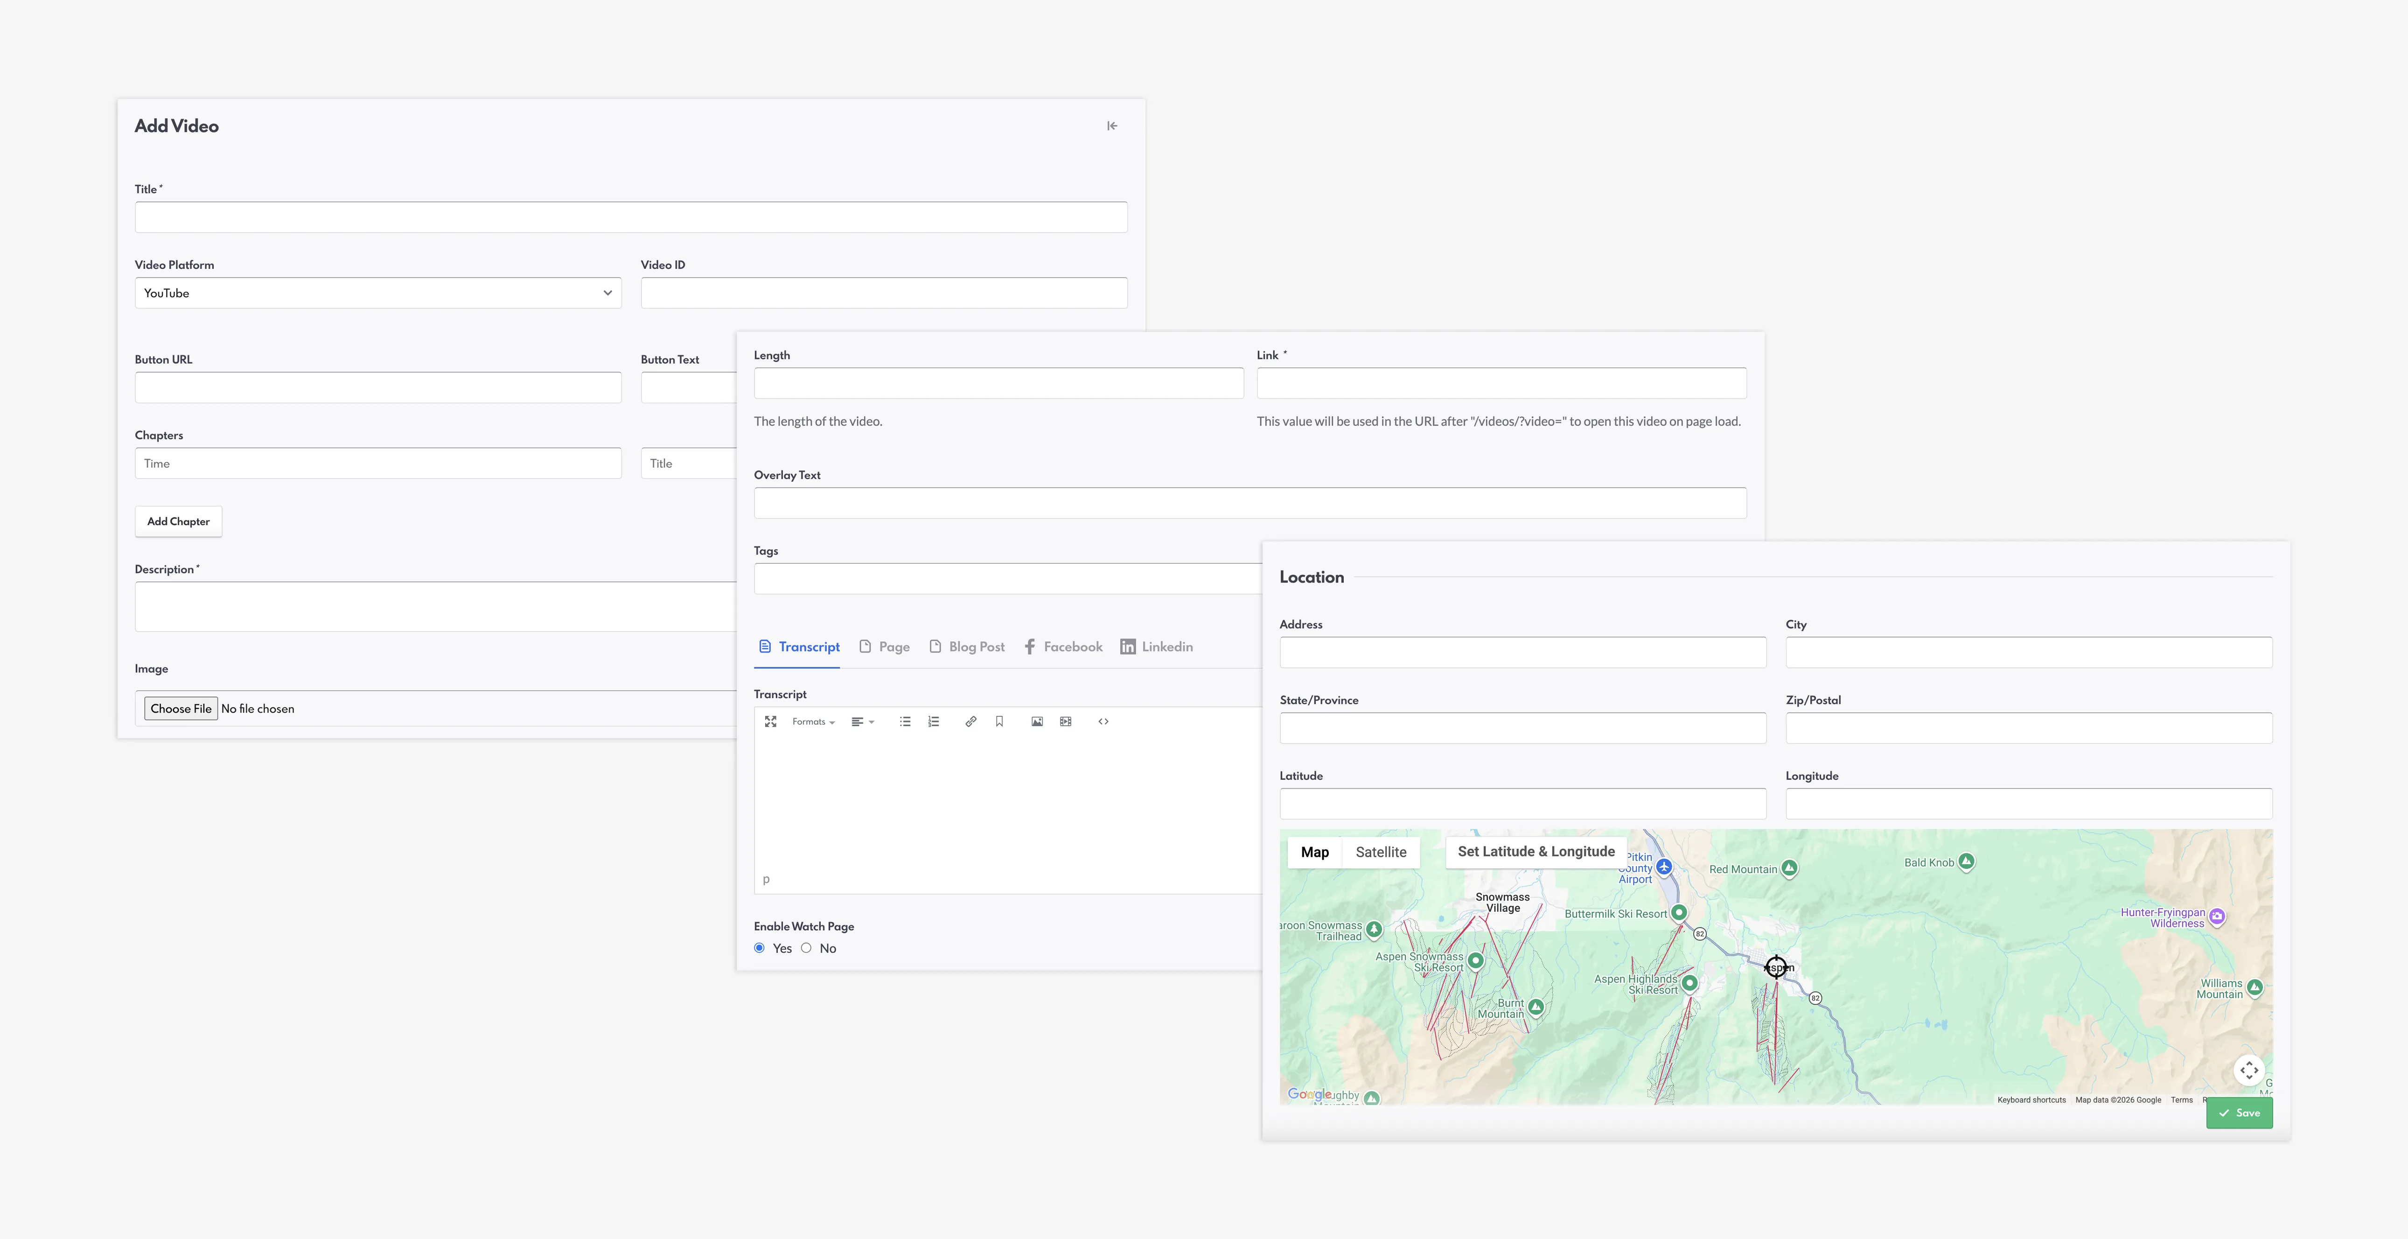Click the 'p' element path in editor status bar

(x=767, y=880)
